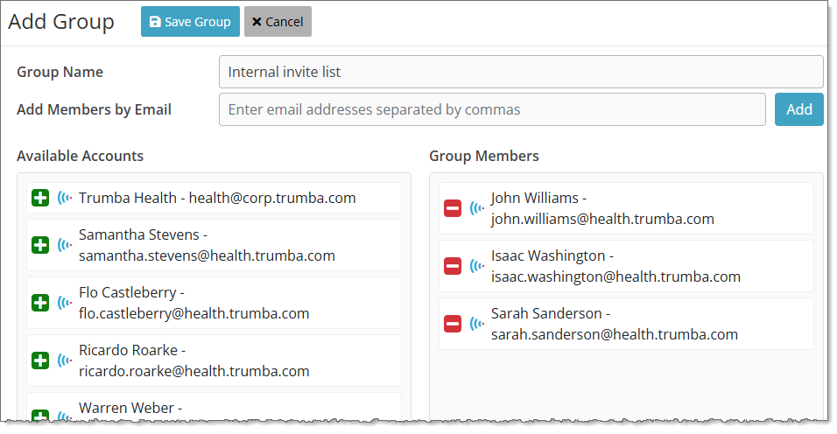Remove John Williams using red minus icon
The width and height of the screenshot is (837, 434).
[x=453, y=208]
